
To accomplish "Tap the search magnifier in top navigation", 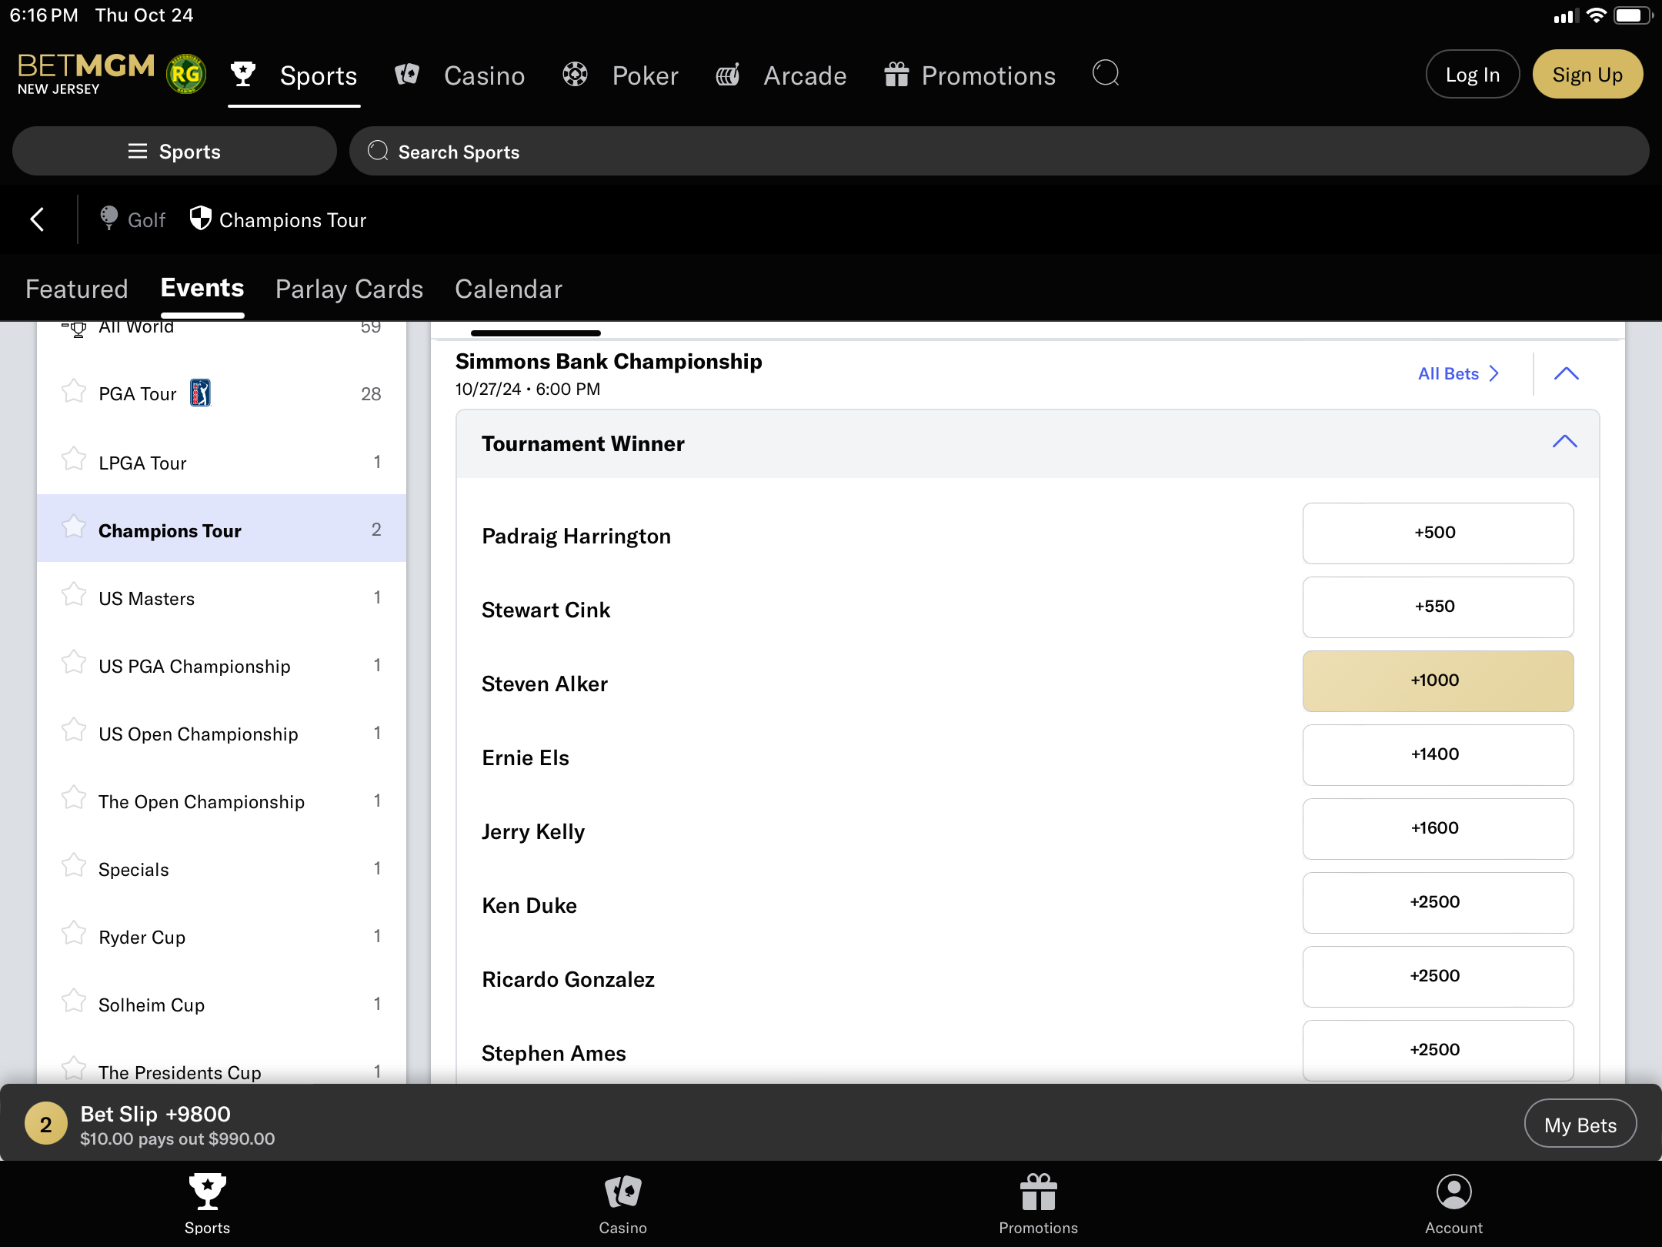I will (x=1106, y=74).
